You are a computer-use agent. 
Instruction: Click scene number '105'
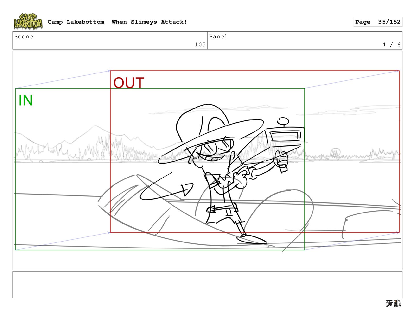coord(200,45)
